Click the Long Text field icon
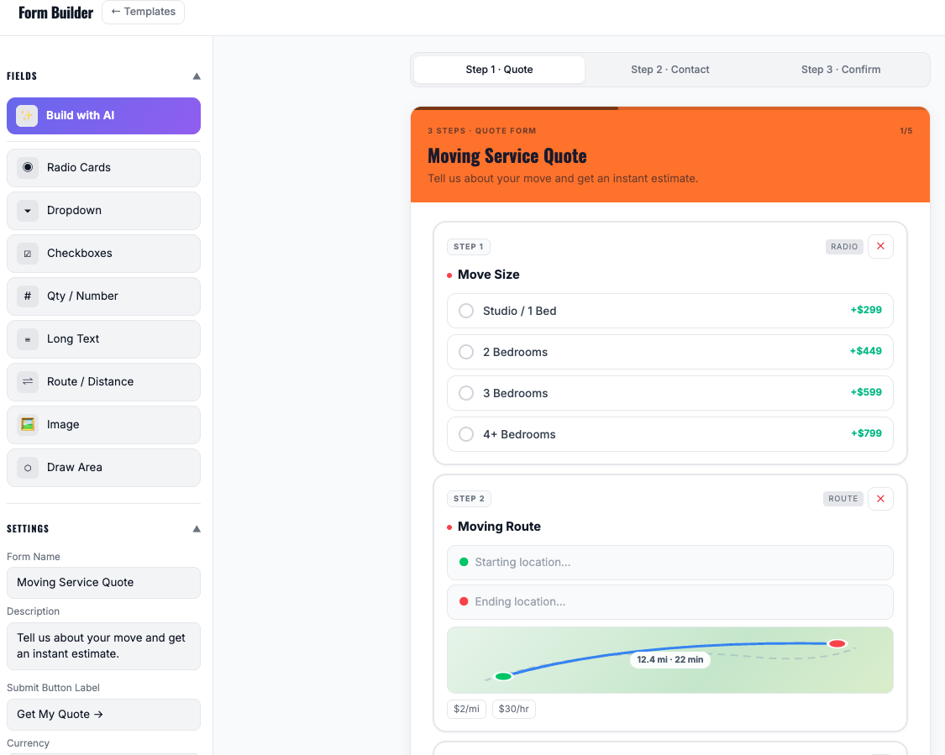 28,338
